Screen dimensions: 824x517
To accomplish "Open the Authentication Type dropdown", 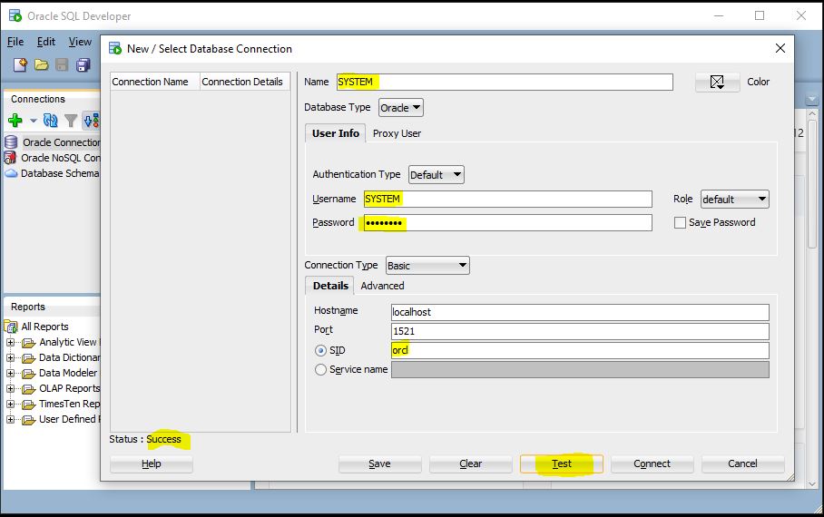I will coord(437,174).
